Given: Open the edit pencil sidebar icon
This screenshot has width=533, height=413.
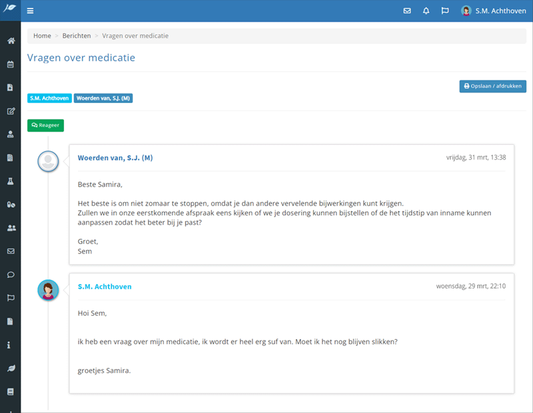Looking at the screenshot, I should coord(11,111).
